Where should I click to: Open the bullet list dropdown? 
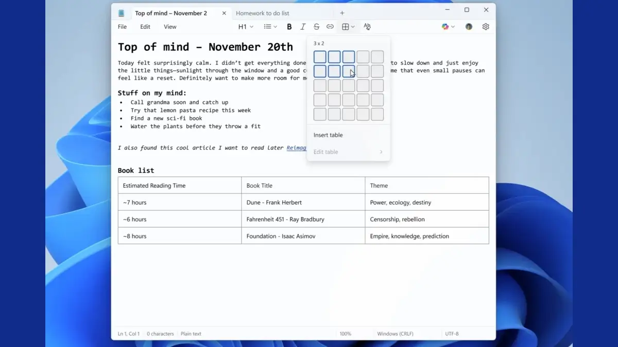click(x=270, y=27)
